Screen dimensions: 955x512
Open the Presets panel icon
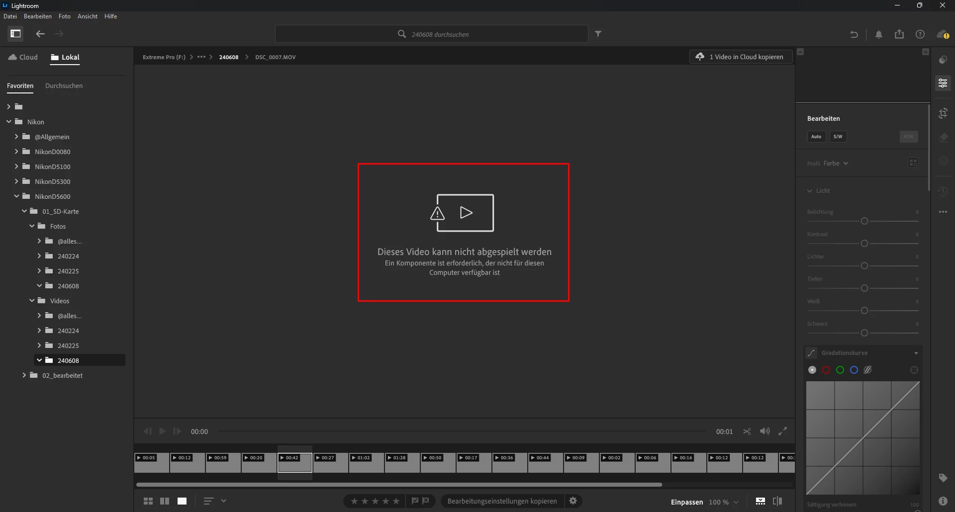pyautogui.click(x=943, y=60)
